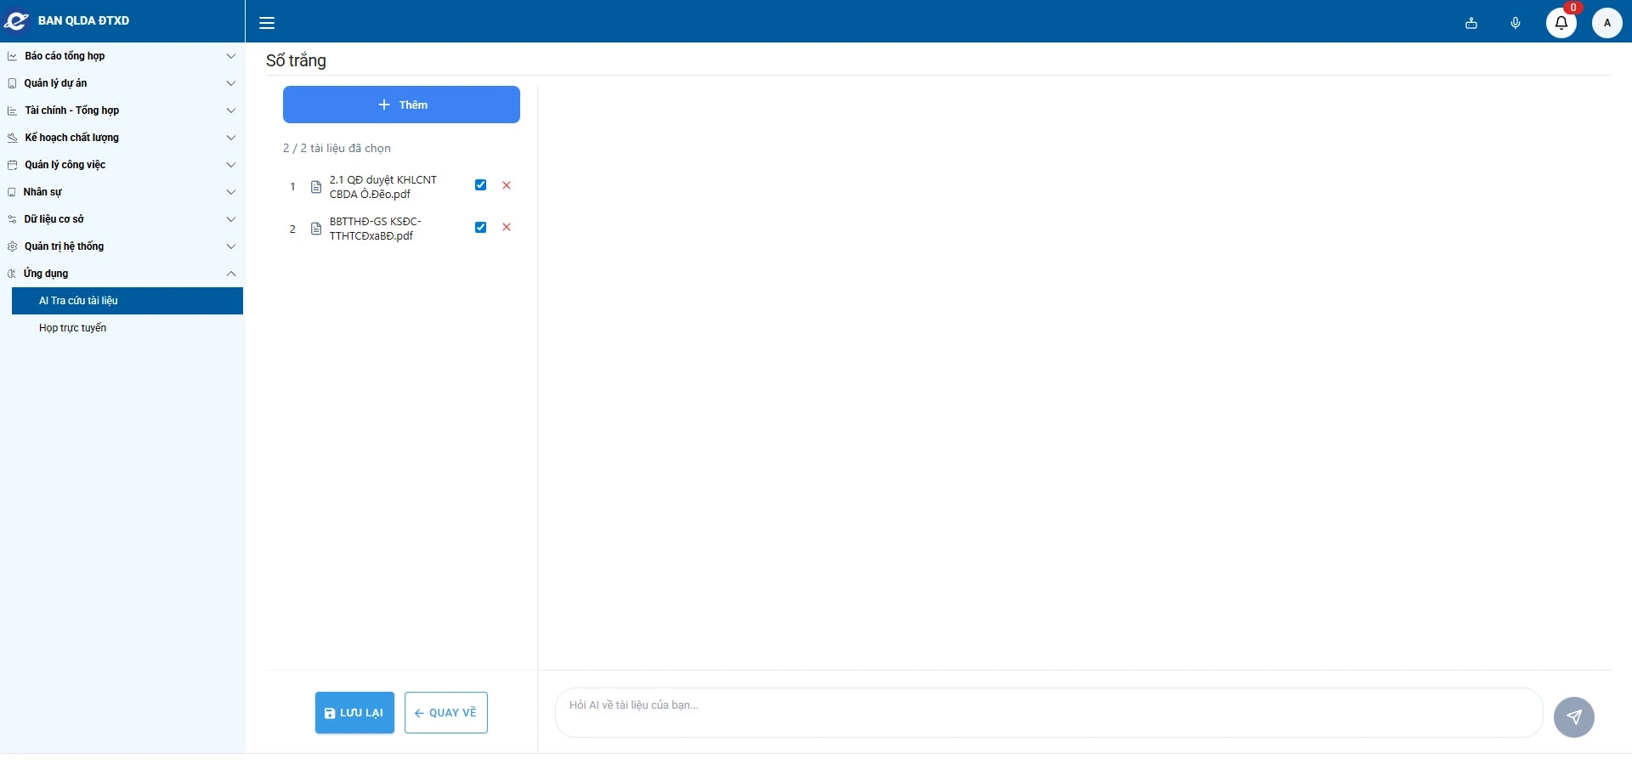Open the Họp trực tuyến menu item
The width and height of the screenshot is (1632, 781).
73,328
